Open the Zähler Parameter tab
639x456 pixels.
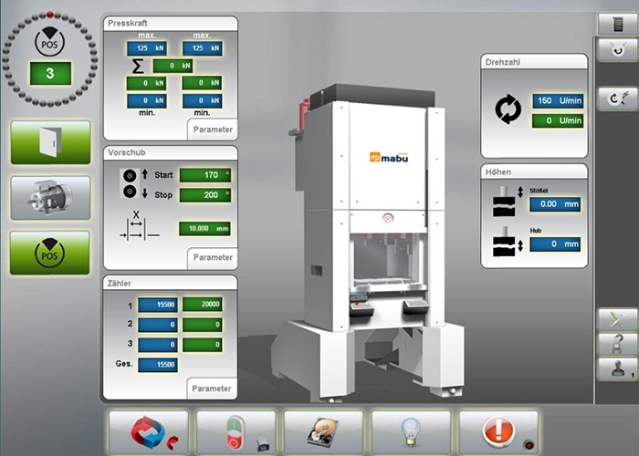pos(212,389)
